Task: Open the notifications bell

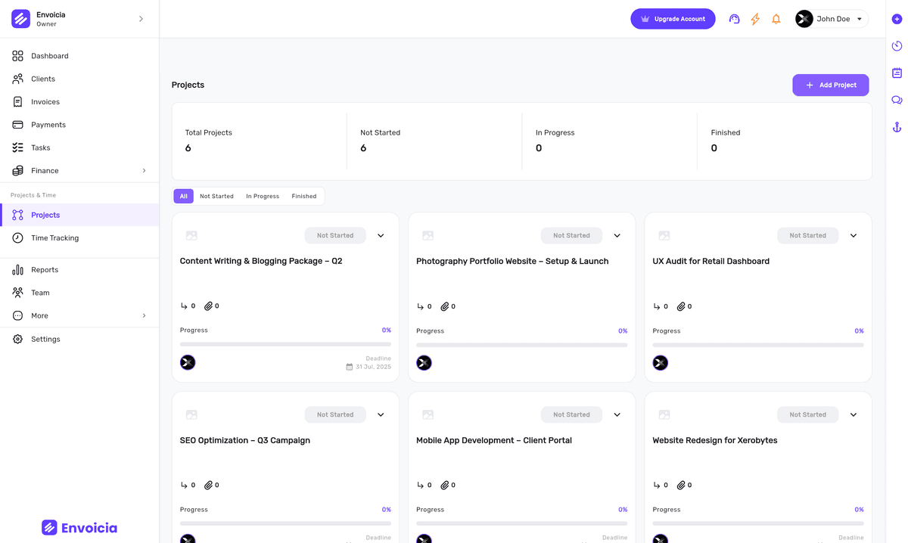Action: (x=776, y=19)
